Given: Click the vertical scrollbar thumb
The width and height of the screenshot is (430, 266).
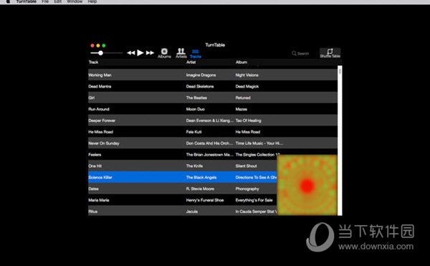Looking at the screenshot, I should (340, 71).
